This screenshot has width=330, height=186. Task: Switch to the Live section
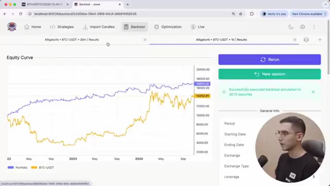tap(197, 27)
